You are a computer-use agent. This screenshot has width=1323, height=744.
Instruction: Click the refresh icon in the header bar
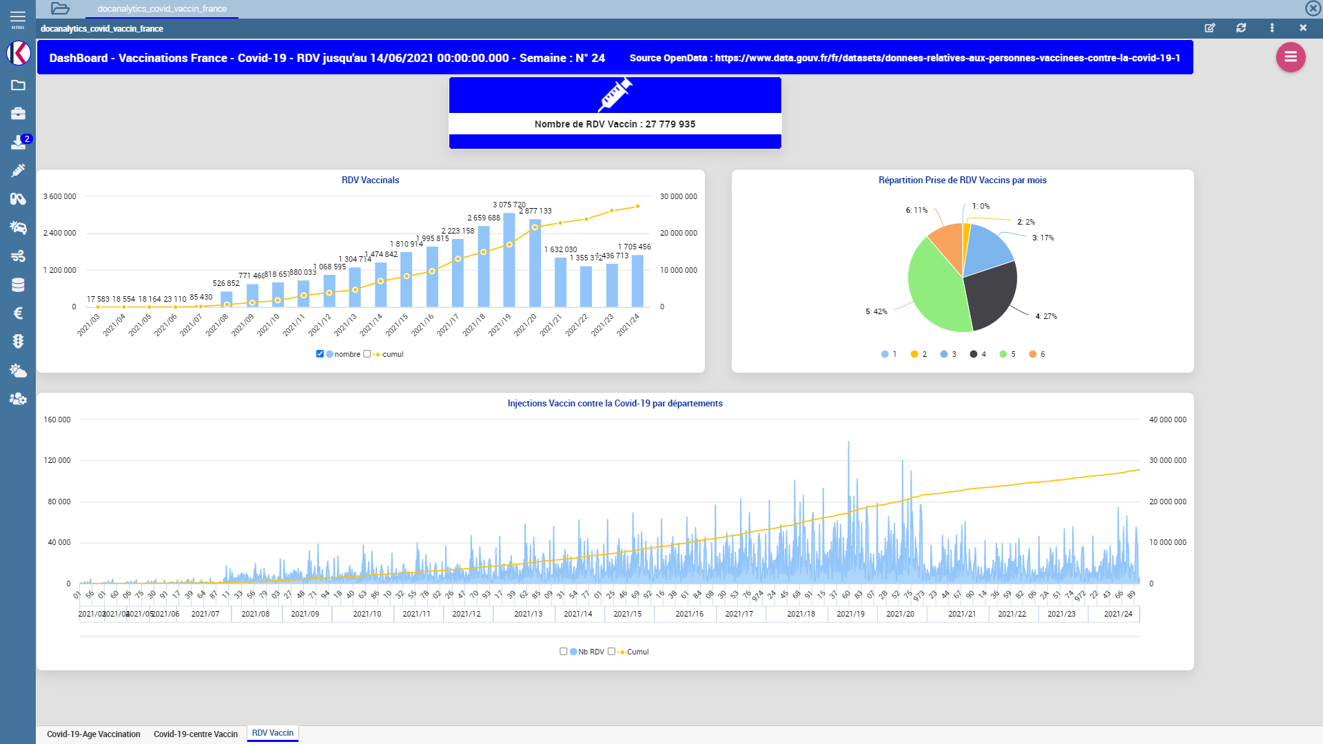[1241, 28]
